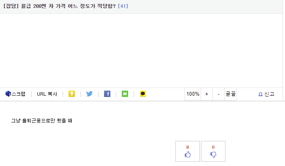Click the 100% text size indicator
The height and width of the screenshot is (166, 285).
pos(193,94)
